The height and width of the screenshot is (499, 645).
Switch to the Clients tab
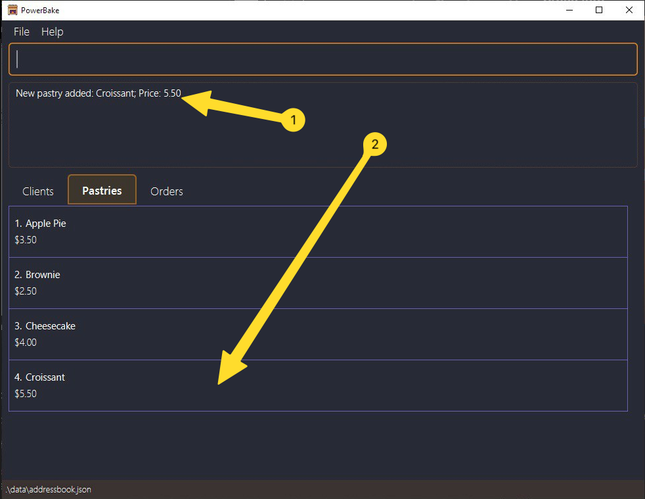[38, 191]
